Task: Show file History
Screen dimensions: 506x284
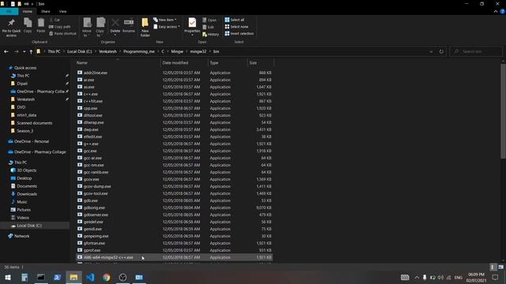Action: pyautogui.click(x=211, y=34)
